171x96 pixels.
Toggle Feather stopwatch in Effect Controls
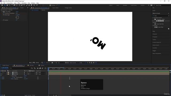[4, 20]
